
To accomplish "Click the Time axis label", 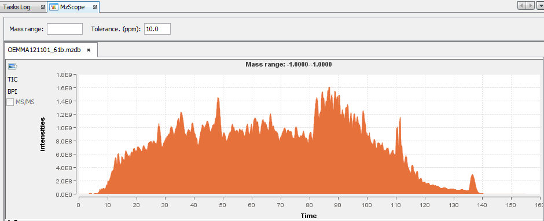I will point(308,216).
